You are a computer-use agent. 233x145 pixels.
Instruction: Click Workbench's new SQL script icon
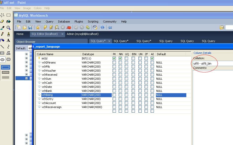(x=19, y=27)
